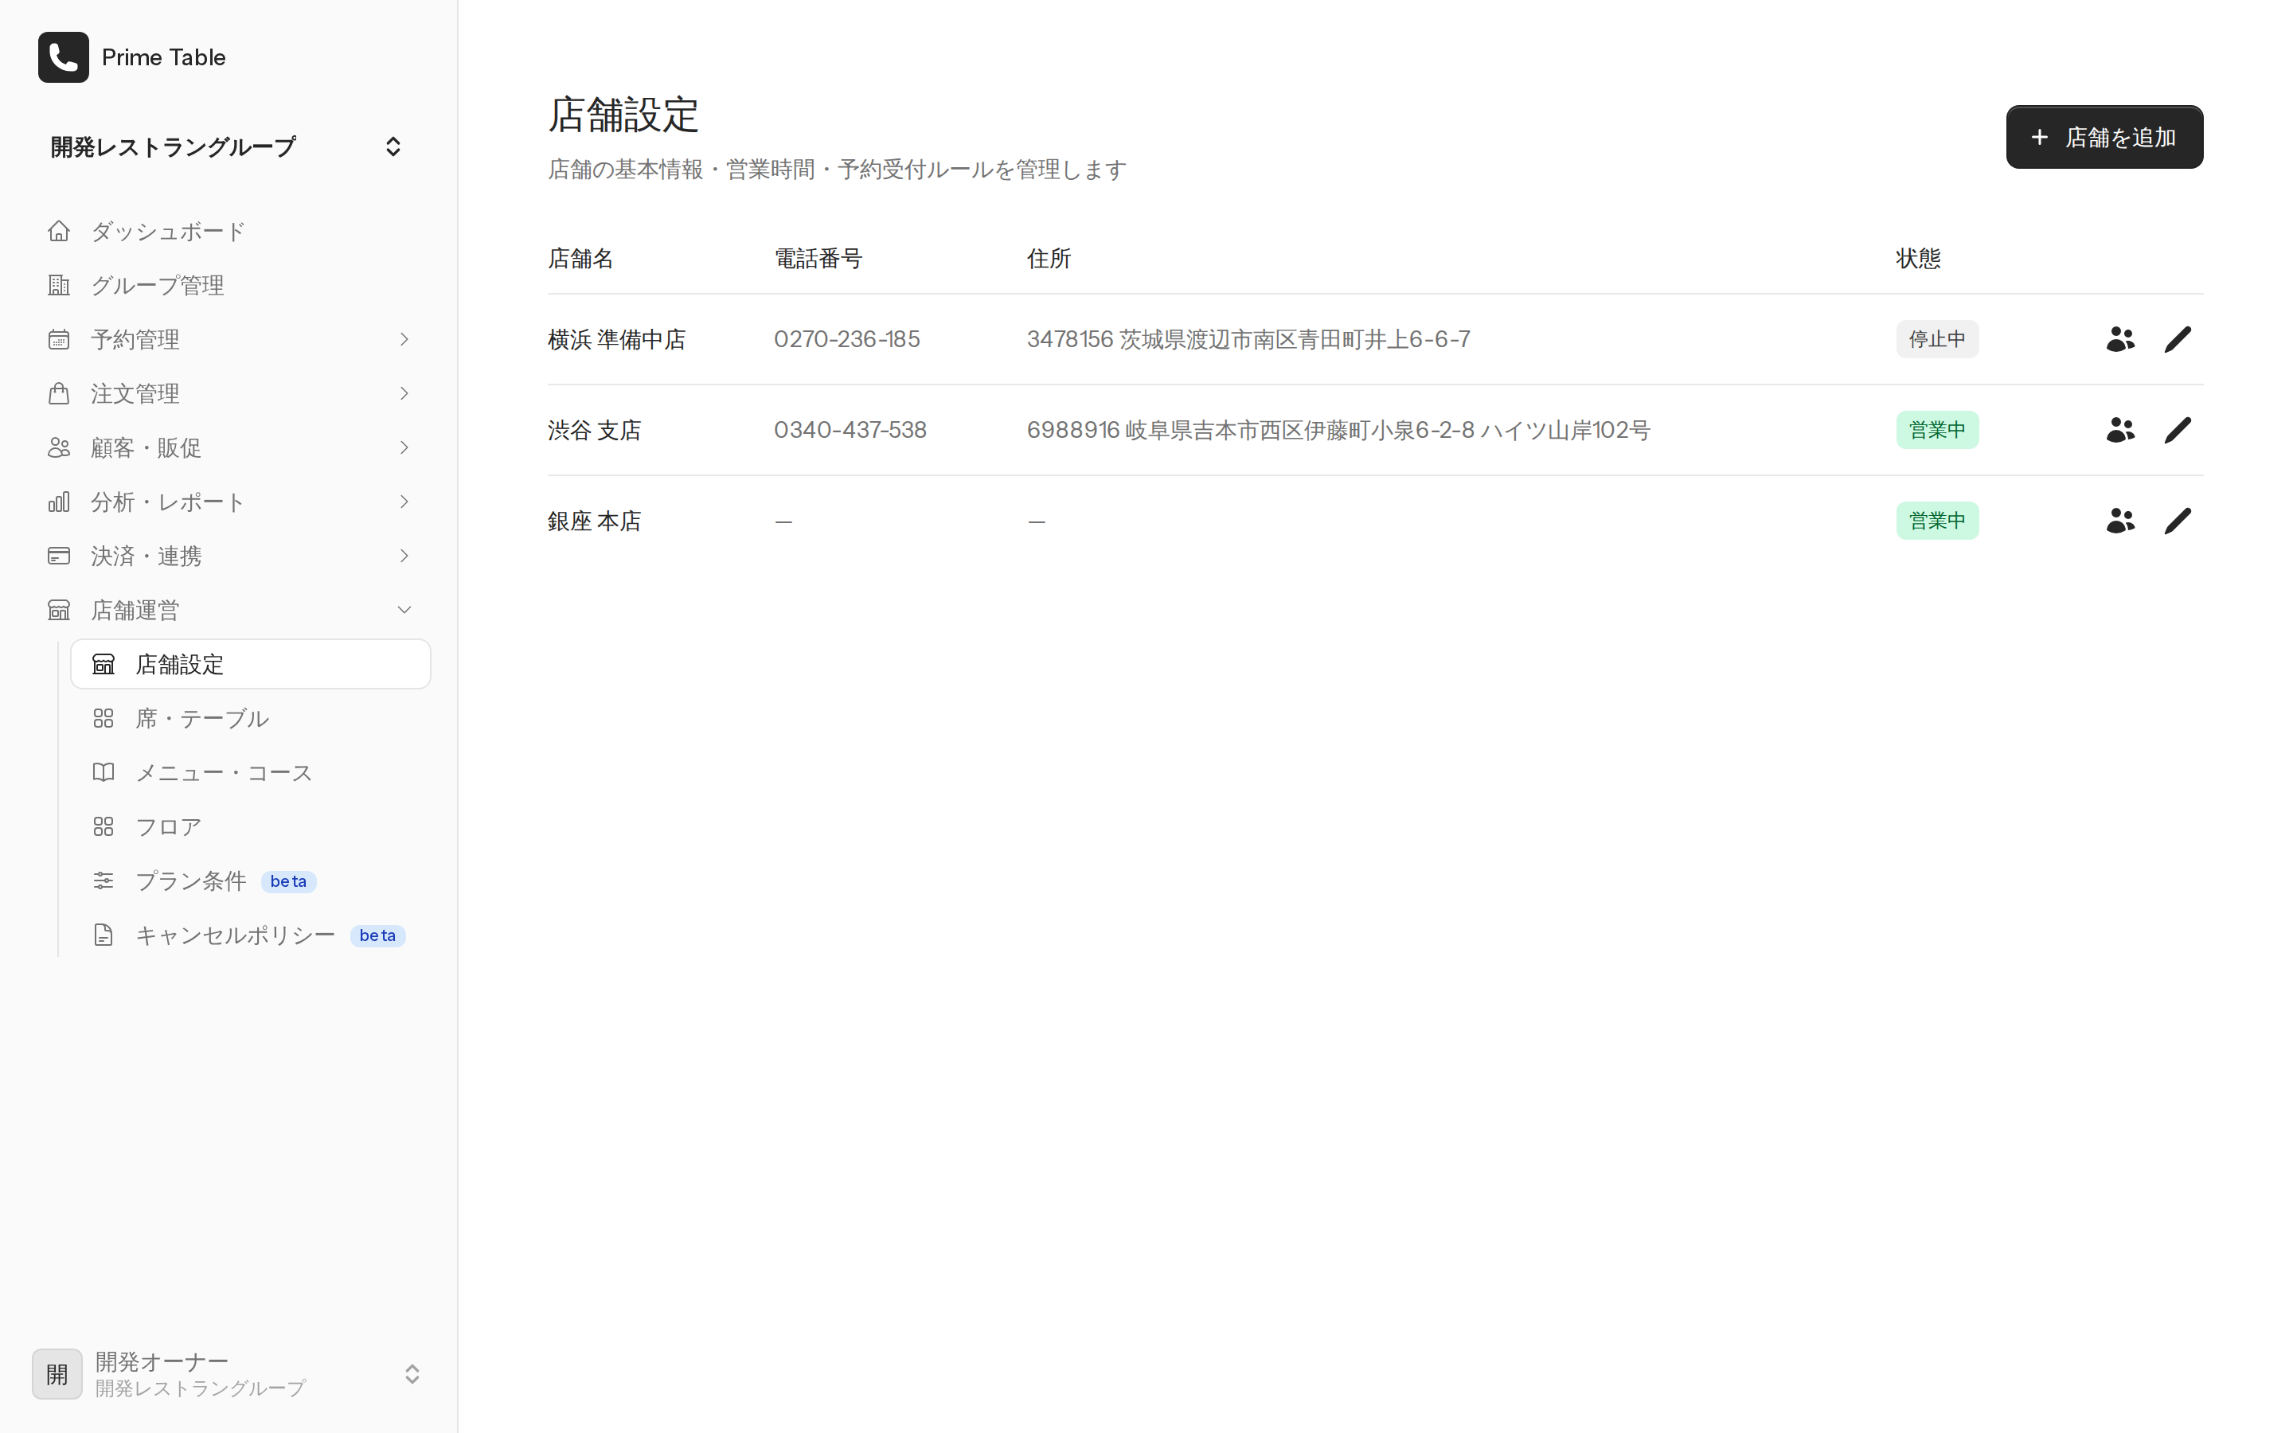Click phone number 0270-236-185
Viewport: 2293px width, 1433px height.
click(847, 339)
